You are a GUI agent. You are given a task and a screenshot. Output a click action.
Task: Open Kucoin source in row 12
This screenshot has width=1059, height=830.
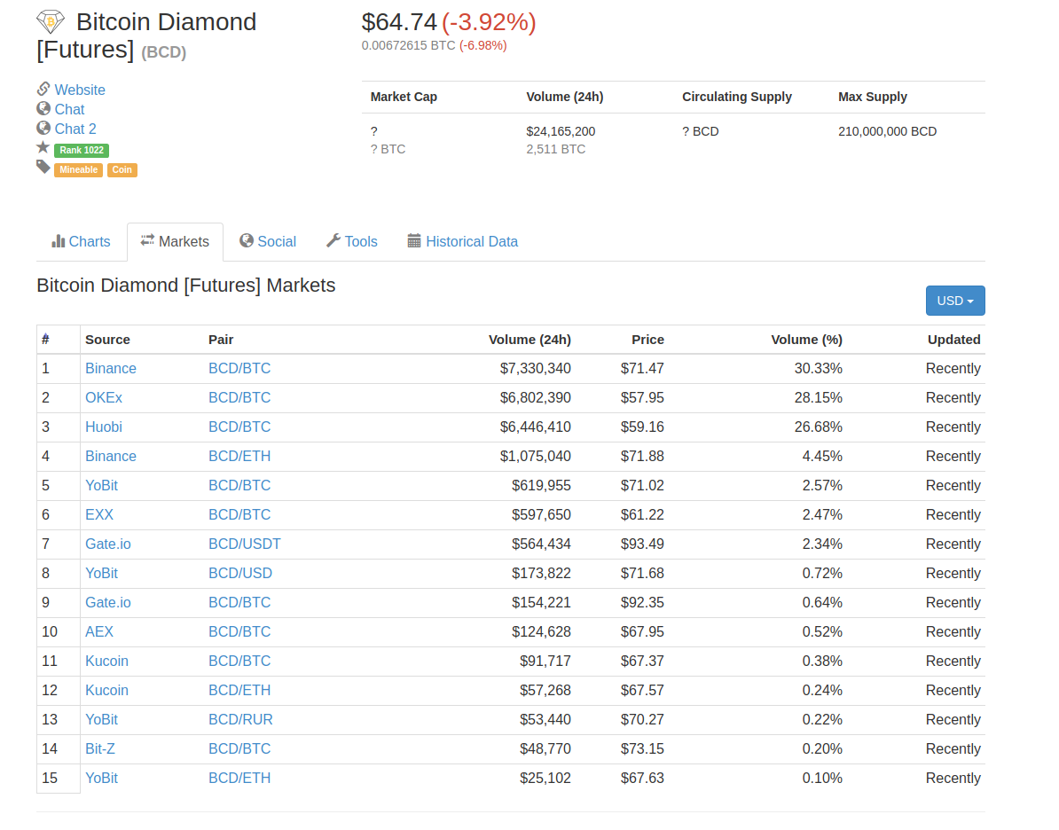(106, 690)
